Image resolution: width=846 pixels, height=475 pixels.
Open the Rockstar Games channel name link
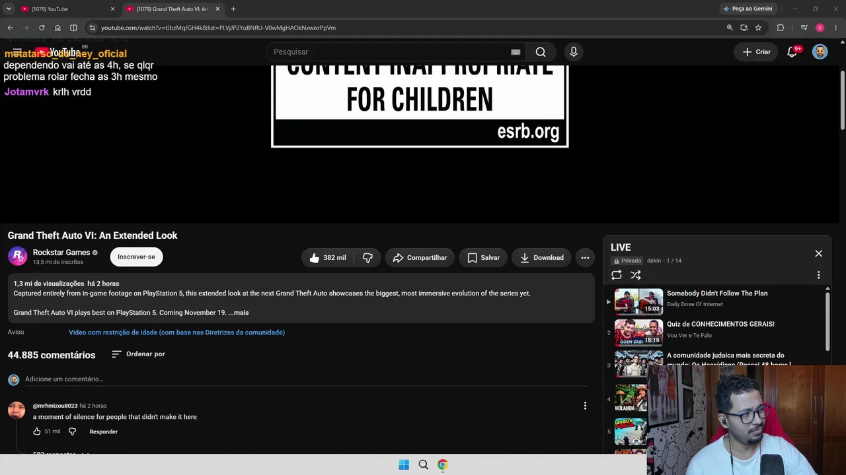tap(61, 253)
